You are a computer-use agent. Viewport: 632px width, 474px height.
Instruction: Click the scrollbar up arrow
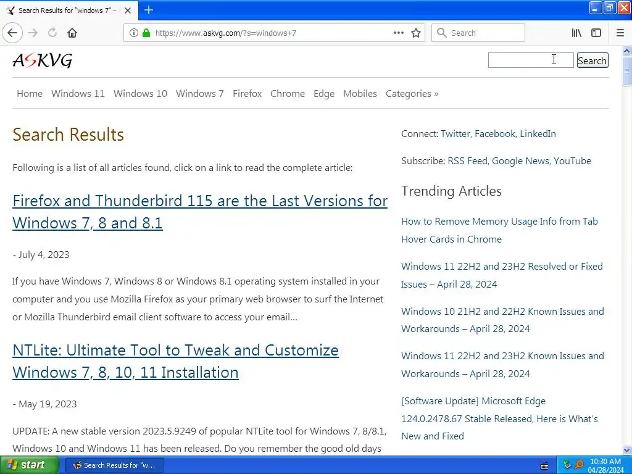point(627,51)
